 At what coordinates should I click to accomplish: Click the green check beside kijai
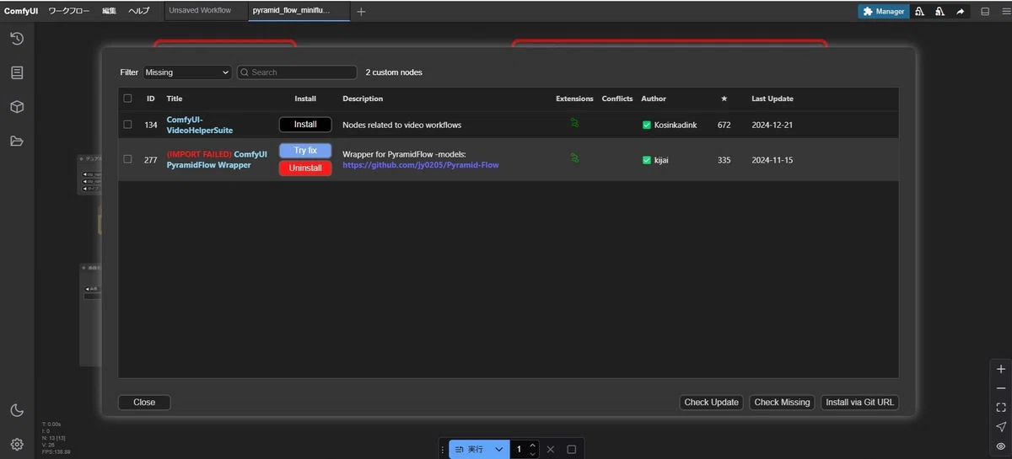[x=647, y=160]
